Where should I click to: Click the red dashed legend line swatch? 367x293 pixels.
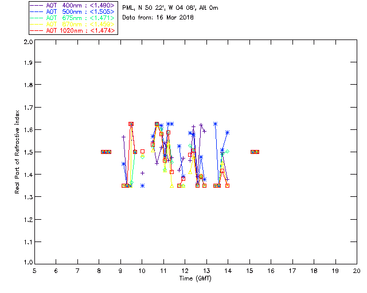tap(37, 30)
